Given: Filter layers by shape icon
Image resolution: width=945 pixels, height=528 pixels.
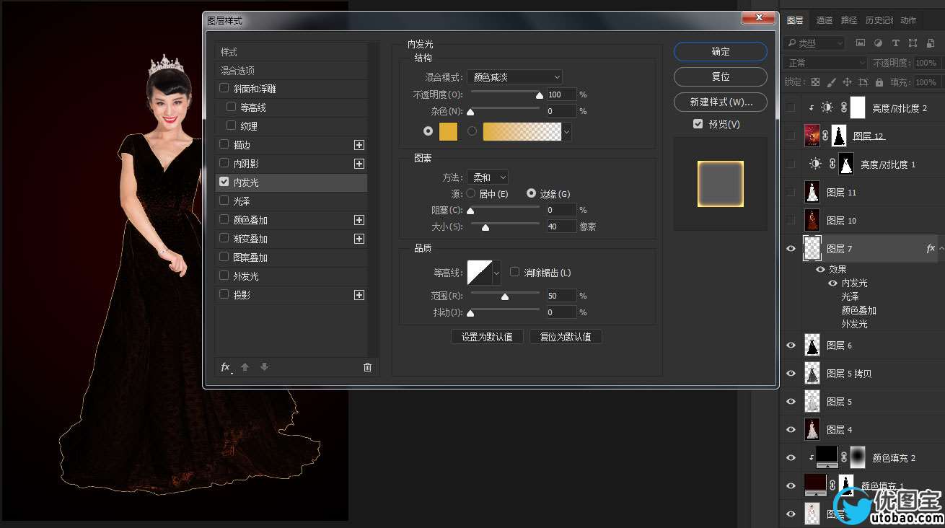Looking at the screenshot, I should (913, 43).
